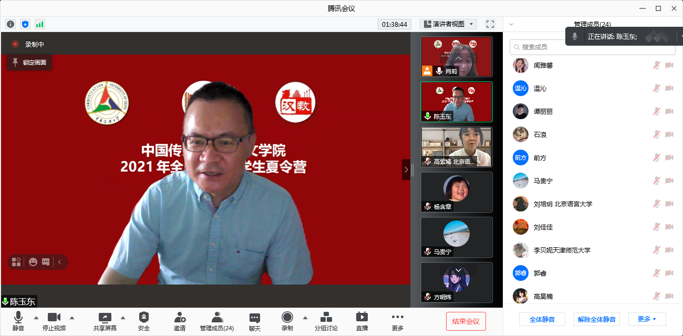This screenshot has height=336, width=683.
Task: Toggle 停止视频 camera off
Action: (x=54, y=318)
